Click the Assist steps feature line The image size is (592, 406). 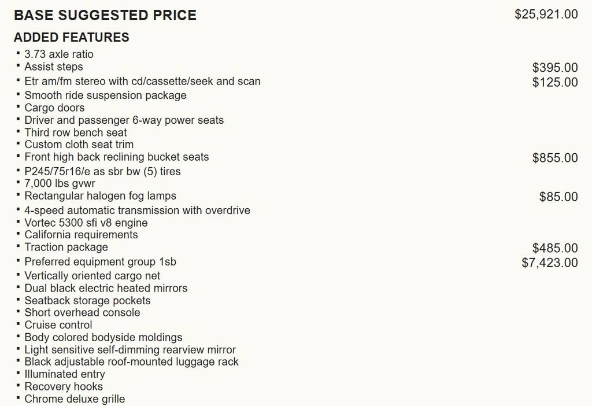pyautogui.click(x=54, y=67)
